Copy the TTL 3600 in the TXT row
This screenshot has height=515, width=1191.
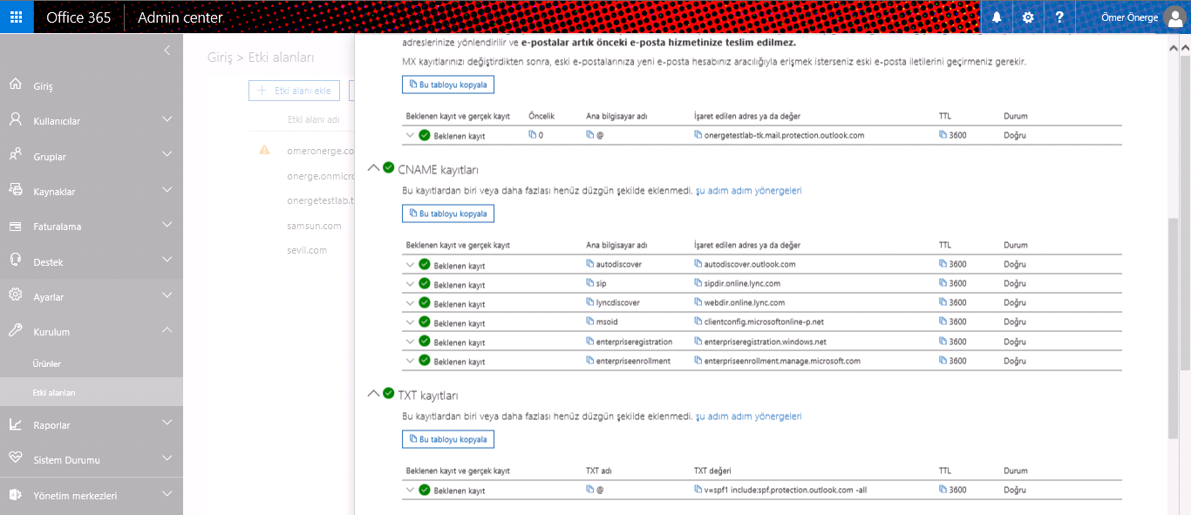point(943,490)
